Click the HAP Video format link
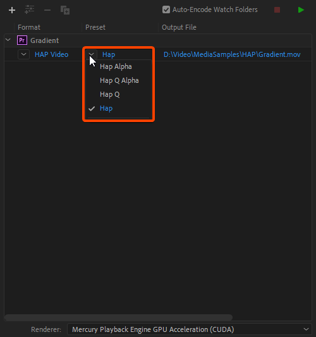 pyautogui.click(x=52, y=54)
